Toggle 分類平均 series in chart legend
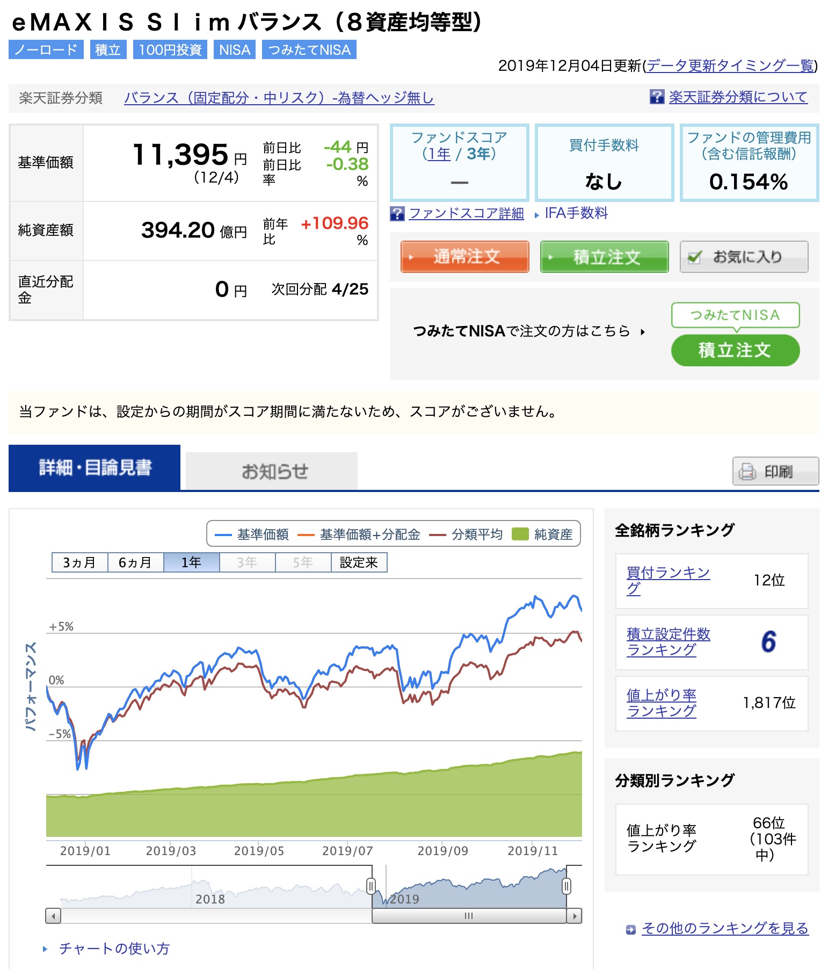 (466, 534)
